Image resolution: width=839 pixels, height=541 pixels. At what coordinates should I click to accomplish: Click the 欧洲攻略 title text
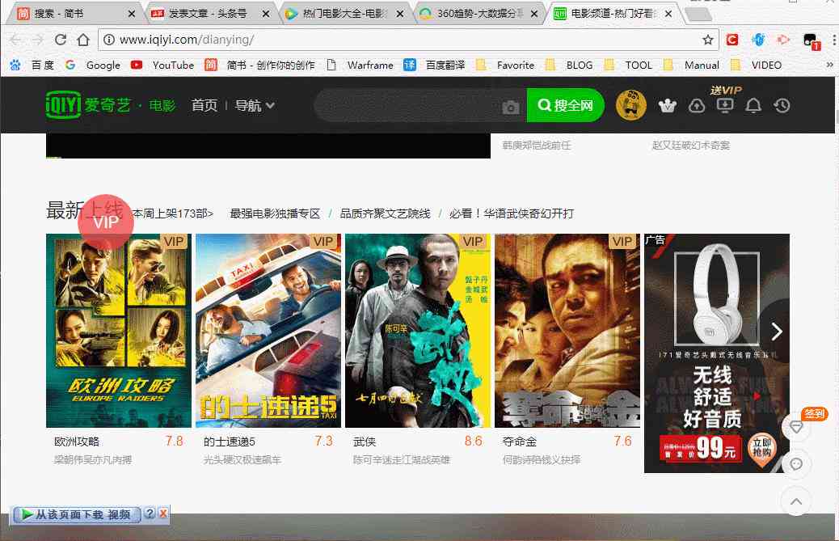pyautogui.click(x=77, y=442)
